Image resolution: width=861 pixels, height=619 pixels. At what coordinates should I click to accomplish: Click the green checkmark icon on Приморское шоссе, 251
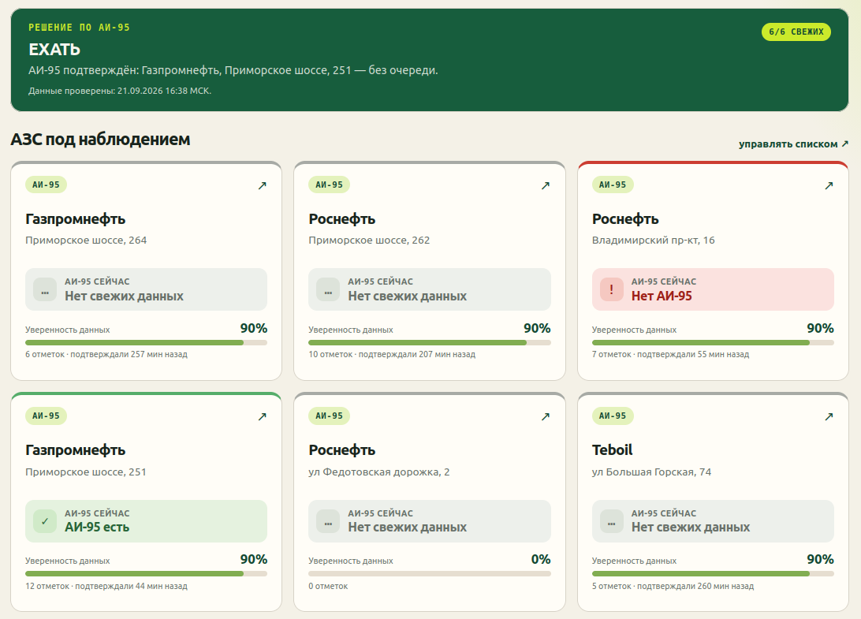point(45,521)
